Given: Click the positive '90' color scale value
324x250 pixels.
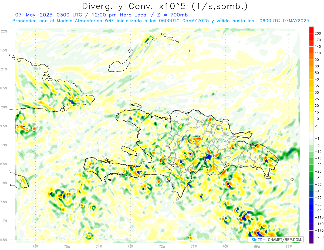Looking at the screenshot, I should (317, 60).
